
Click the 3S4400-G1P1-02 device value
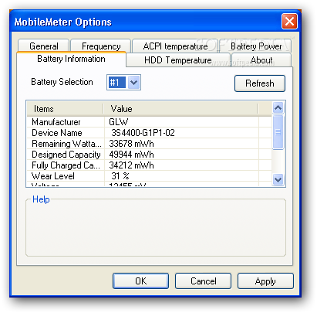coord(143,133)
